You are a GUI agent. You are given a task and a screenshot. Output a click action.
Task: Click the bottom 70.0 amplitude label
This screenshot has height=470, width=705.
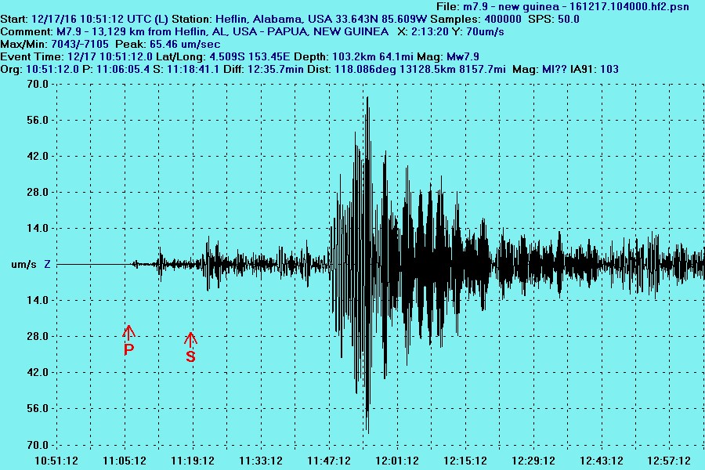point(38,445)
